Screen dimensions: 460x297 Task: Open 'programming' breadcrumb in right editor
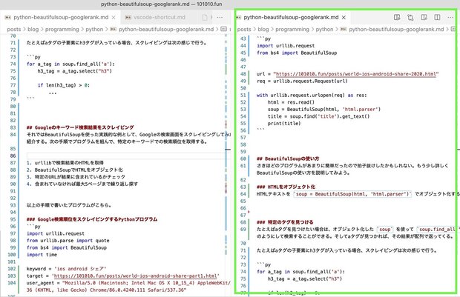tap(292, 30)
